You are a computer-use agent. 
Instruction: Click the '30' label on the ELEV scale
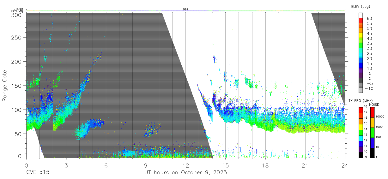(x=369, y=48)
